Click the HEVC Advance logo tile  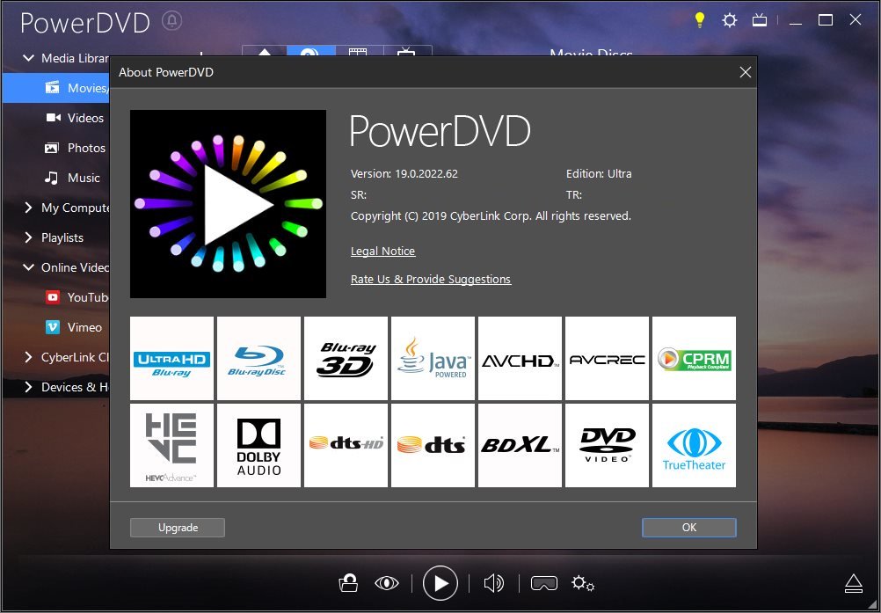[172, 445]
